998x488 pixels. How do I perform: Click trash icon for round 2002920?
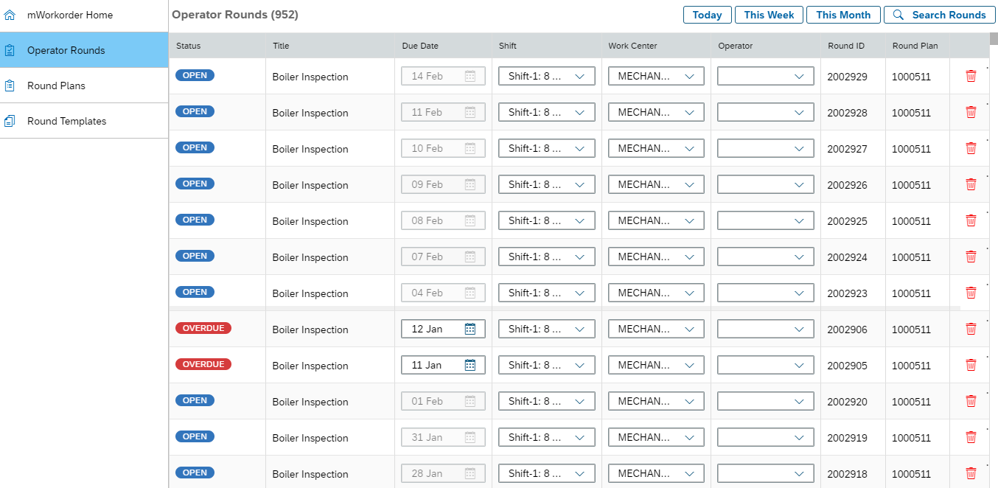(x=971, y=401)
